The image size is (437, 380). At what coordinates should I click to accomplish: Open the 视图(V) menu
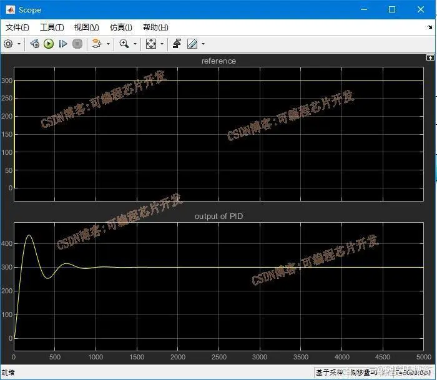click(x=86, y=27)
